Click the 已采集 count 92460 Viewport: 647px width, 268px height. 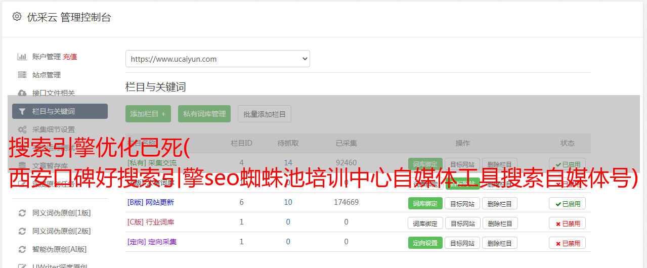[x=346, y=163]
